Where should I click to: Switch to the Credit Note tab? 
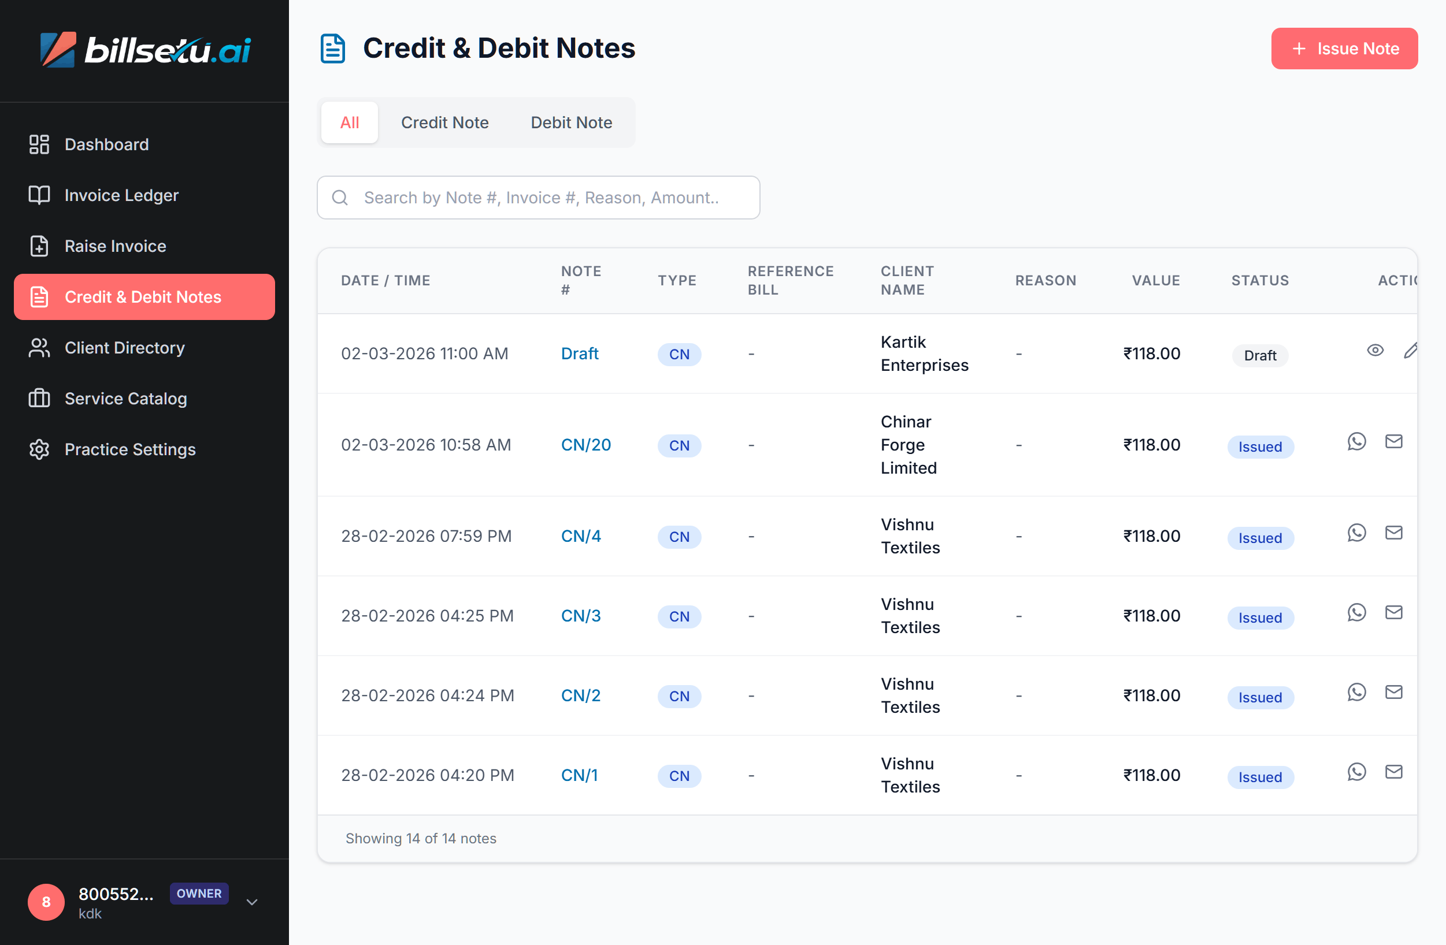(445, 122)
